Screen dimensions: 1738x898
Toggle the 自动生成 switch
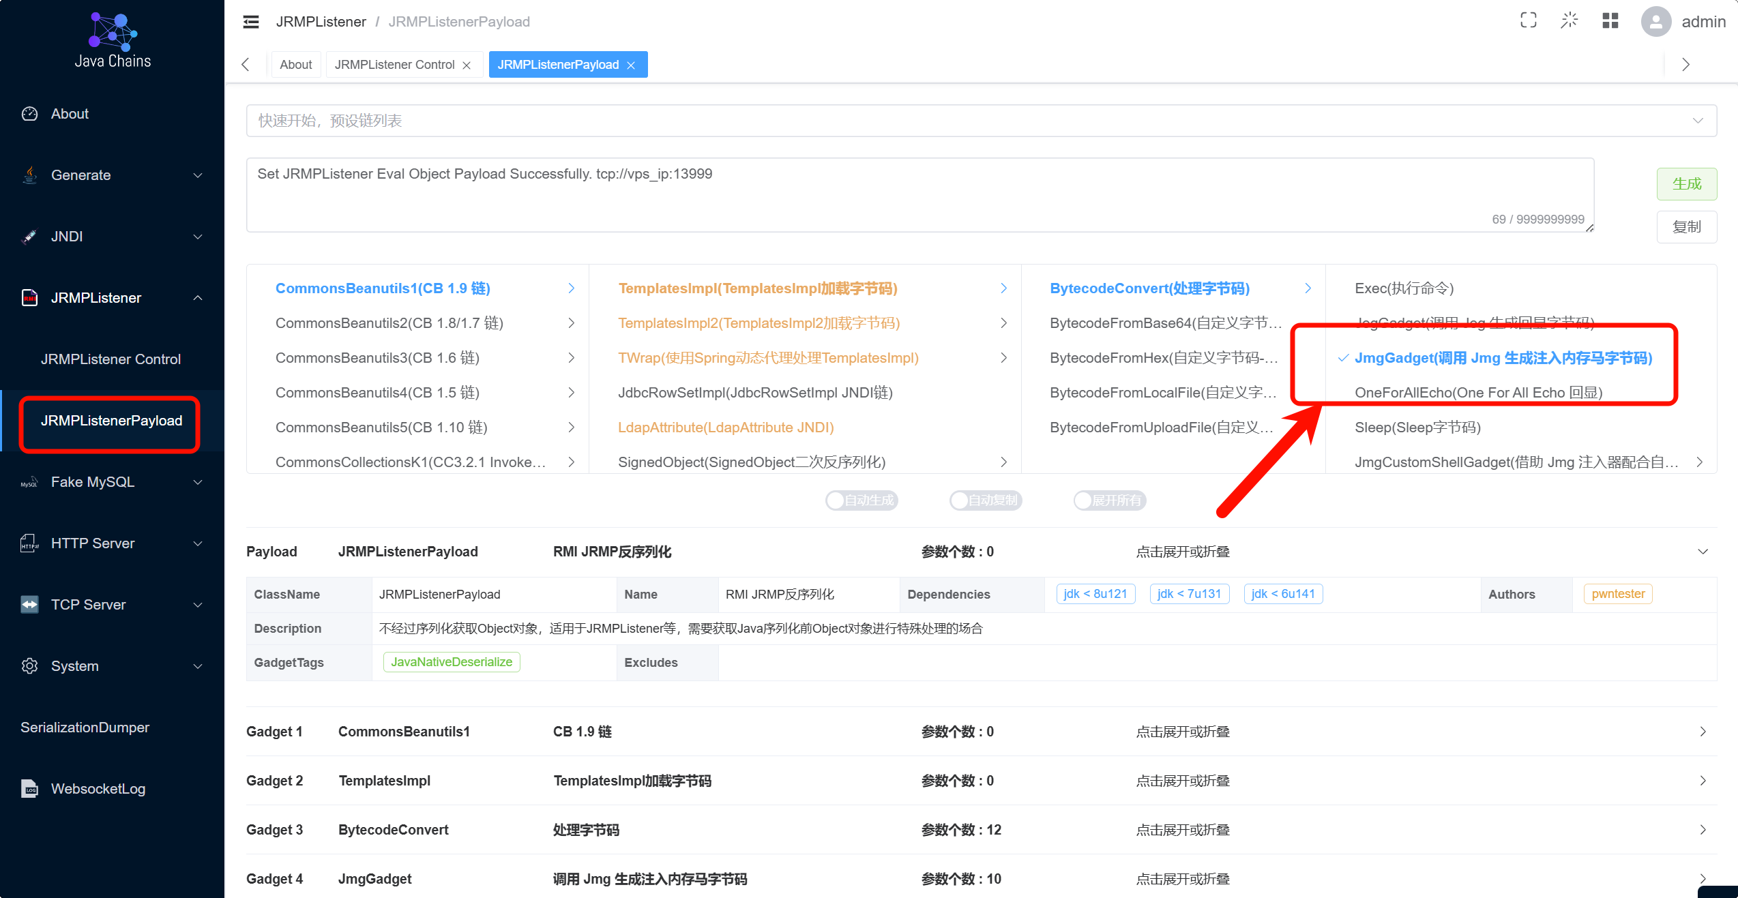[861, 500]
